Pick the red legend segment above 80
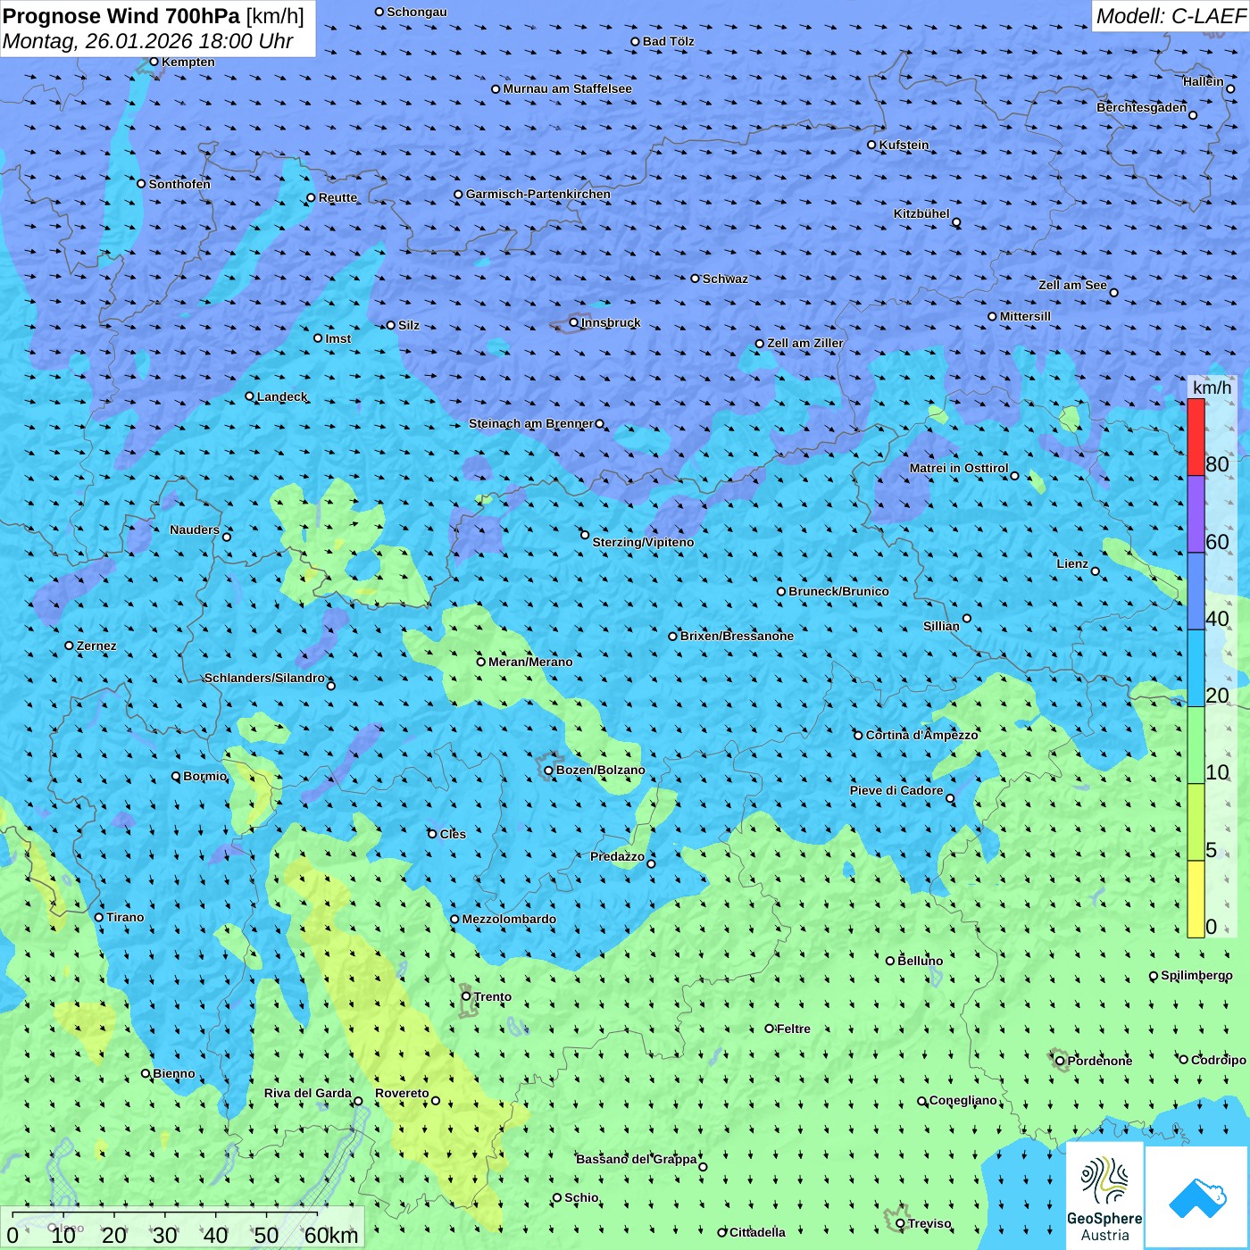 [x=1196, y=437]
